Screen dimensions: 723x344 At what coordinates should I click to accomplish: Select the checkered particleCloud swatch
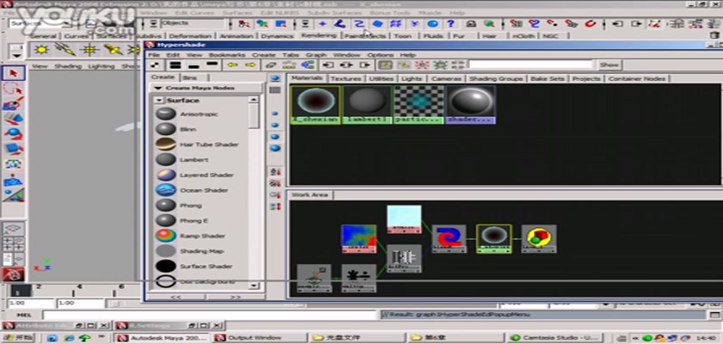coord(418,105)
